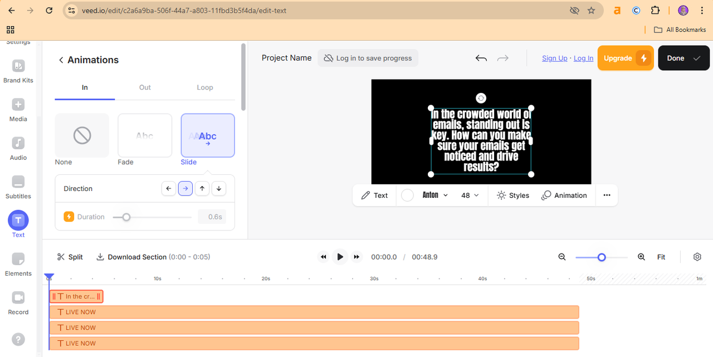
Task: Adjust the timeline zoom slider
Action: (602, 257)
